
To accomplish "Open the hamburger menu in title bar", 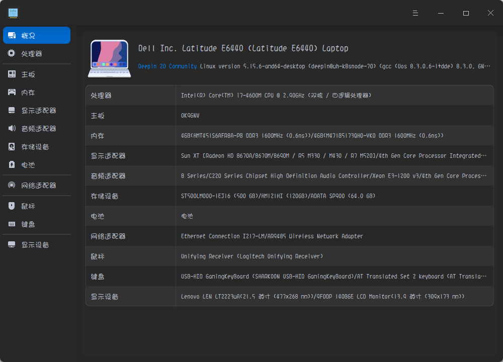I will pos(415,13).
